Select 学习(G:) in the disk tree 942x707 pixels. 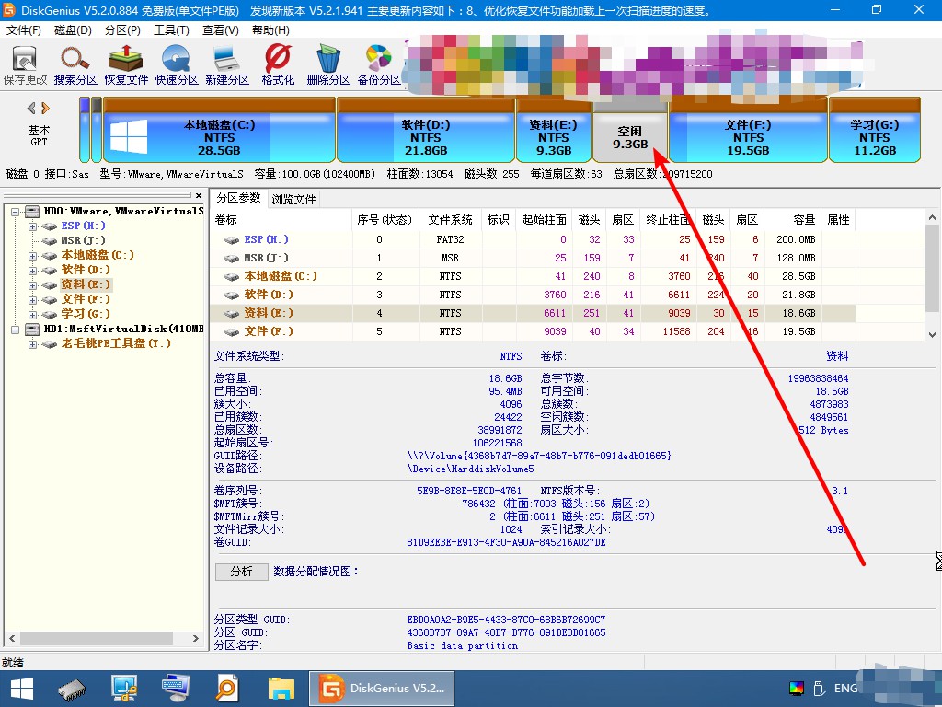[86, 314]
